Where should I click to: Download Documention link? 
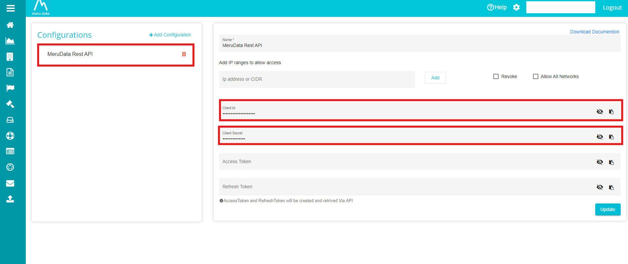595,32
